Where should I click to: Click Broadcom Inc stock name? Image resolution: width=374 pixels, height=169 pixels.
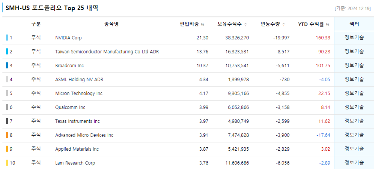[x=70, y=66]
